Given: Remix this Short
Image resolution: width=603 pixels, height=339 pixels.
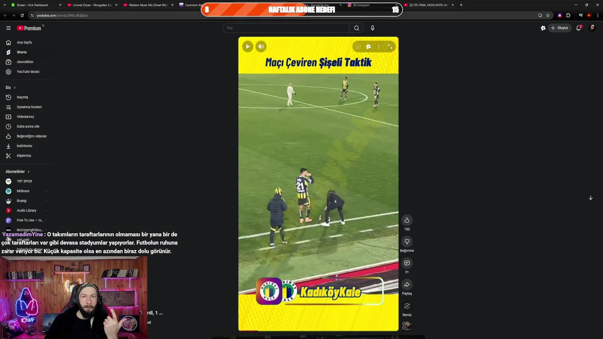Looking at the screenshot, I should pyautogui.click(x=407, y=306).
